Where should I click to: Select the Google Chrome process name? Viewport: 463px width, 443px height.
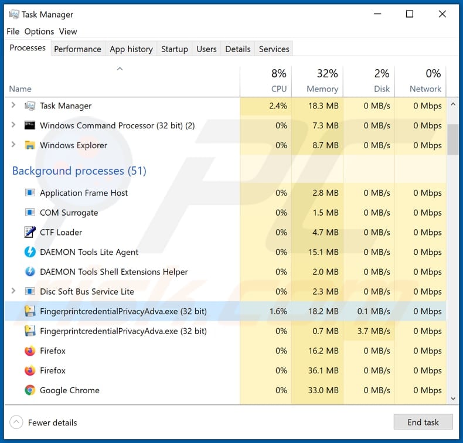click(70, 390)
